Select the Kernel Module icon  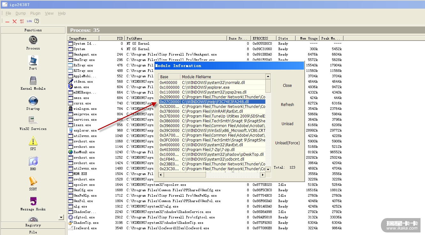[x=33, y=81]
